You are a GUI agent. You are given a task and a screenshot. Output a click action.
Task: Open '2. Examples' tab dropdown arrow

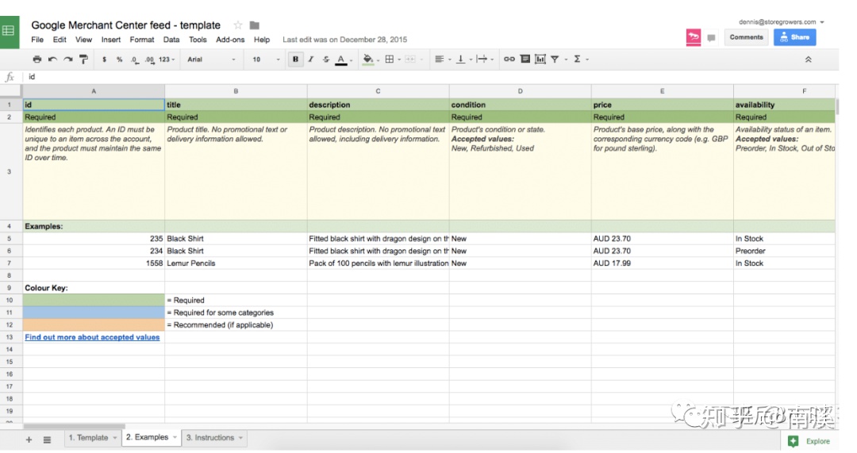click(x=175, y=437)
